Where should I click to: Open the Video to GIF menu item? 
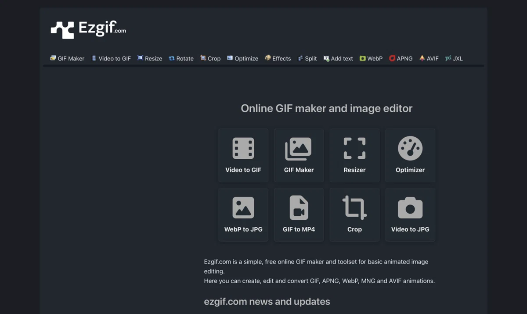coord(111,58)
